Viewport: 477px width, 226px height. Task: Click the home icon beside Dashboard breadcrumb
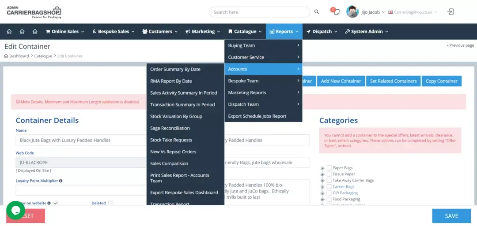(x=6, y=56)
